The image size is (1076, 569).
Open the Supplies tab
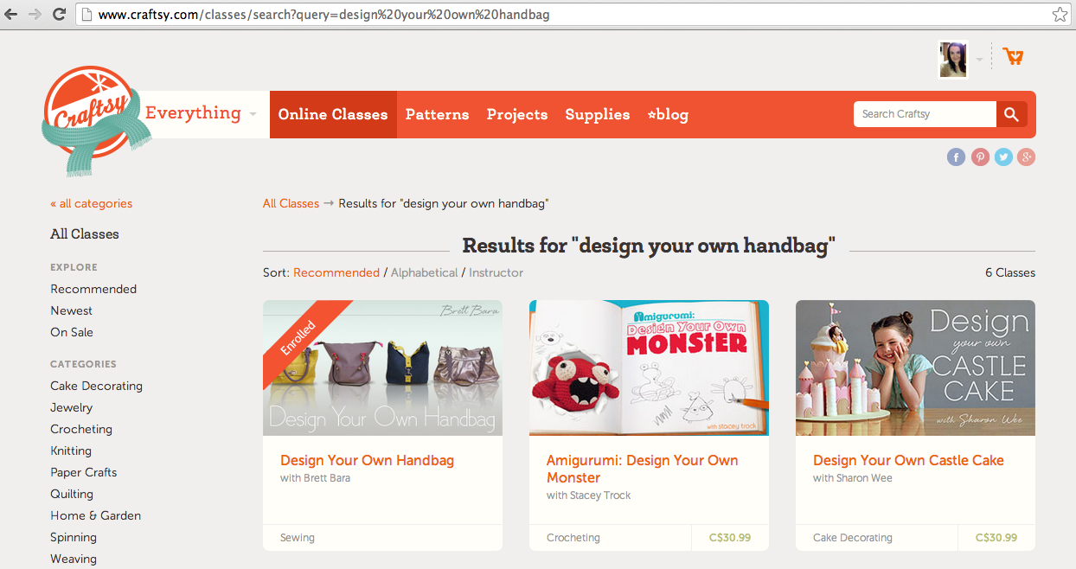598,114
